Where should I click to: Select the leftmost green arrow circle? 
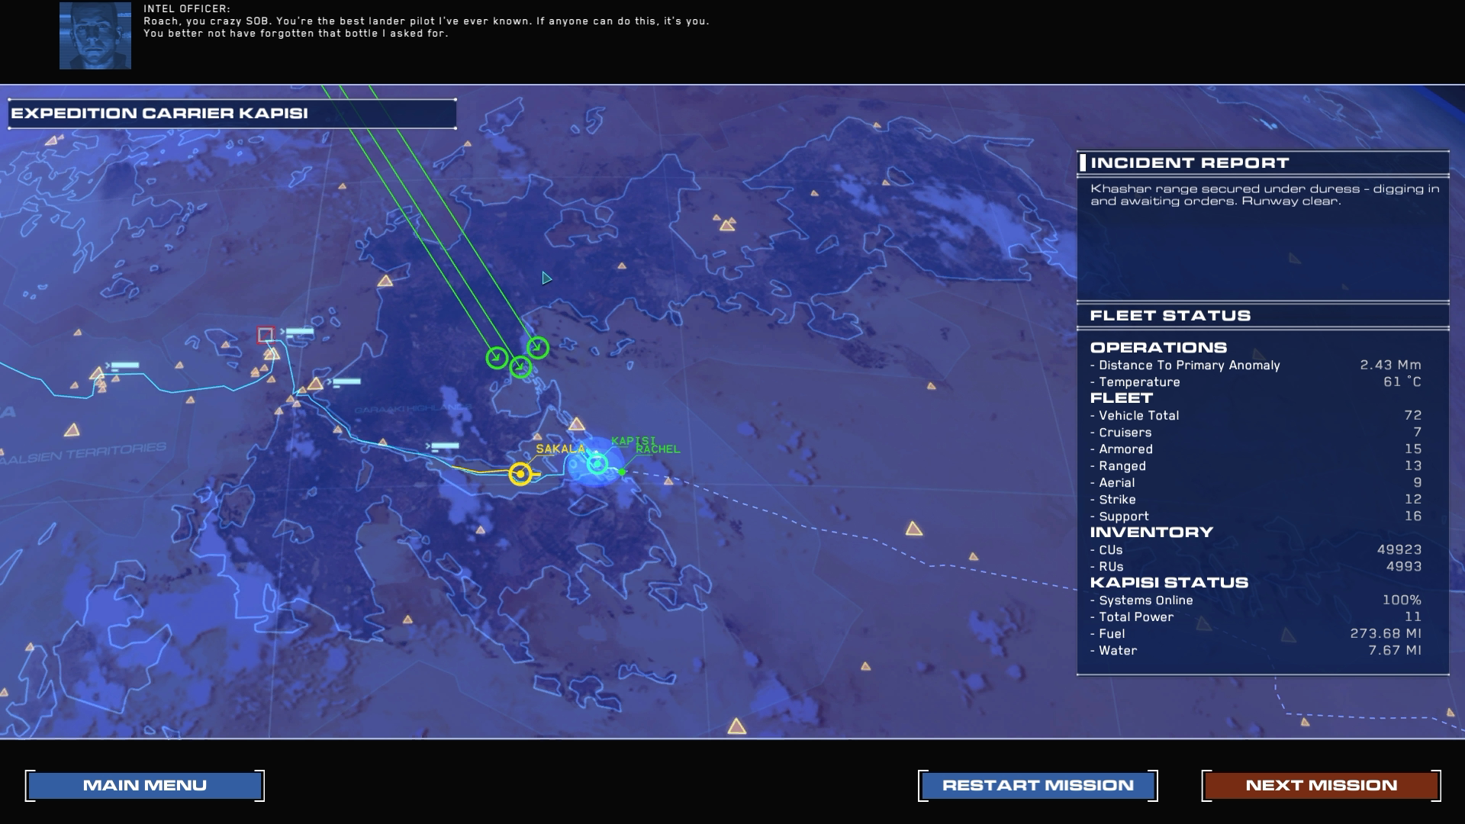point(497,357)
